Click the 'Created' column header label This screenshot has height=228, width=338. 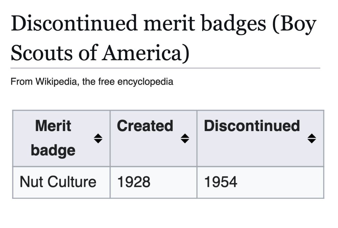[x=145, y=126]
